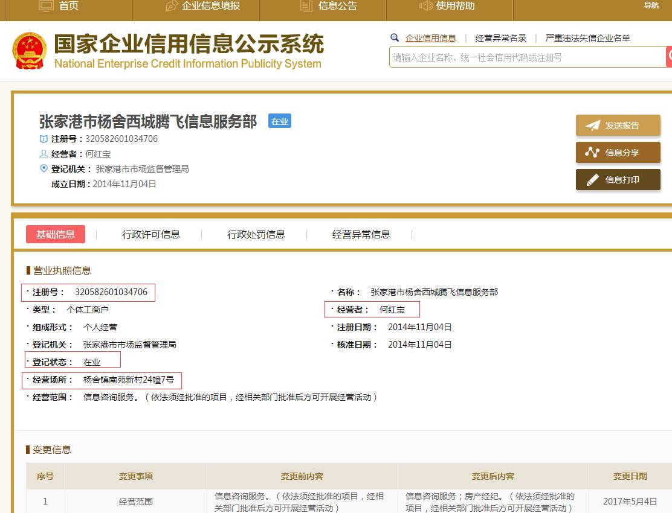The image size is (672, 513).
Task: Select the 经营异常名录 search category
Action: tap(501, 38)
